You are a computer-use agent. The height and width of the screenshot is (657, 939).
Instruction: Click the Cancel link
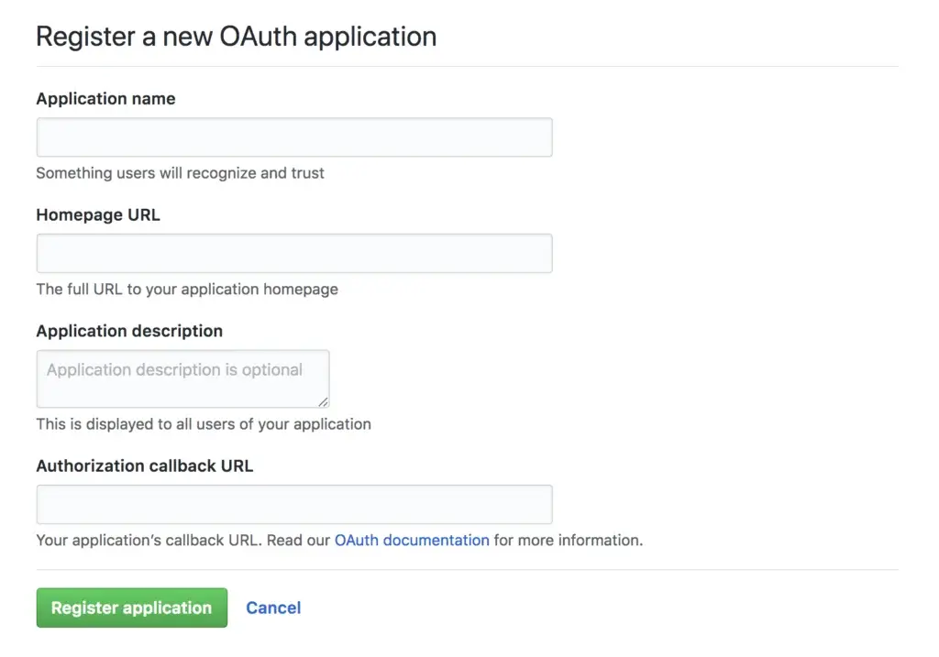[x=273, y=608]
